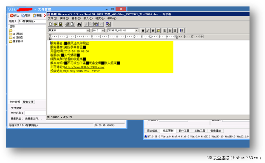Screen dimensions: 265x163
Task: Open the Print Preview icon in 写字板
Action: pyautogui.click(x=72, y=24)
